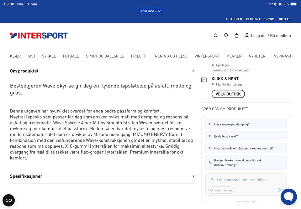Expand the 'Spesifikasjoner' section chevron
The image size is (301, 209).
click(193, 176)
